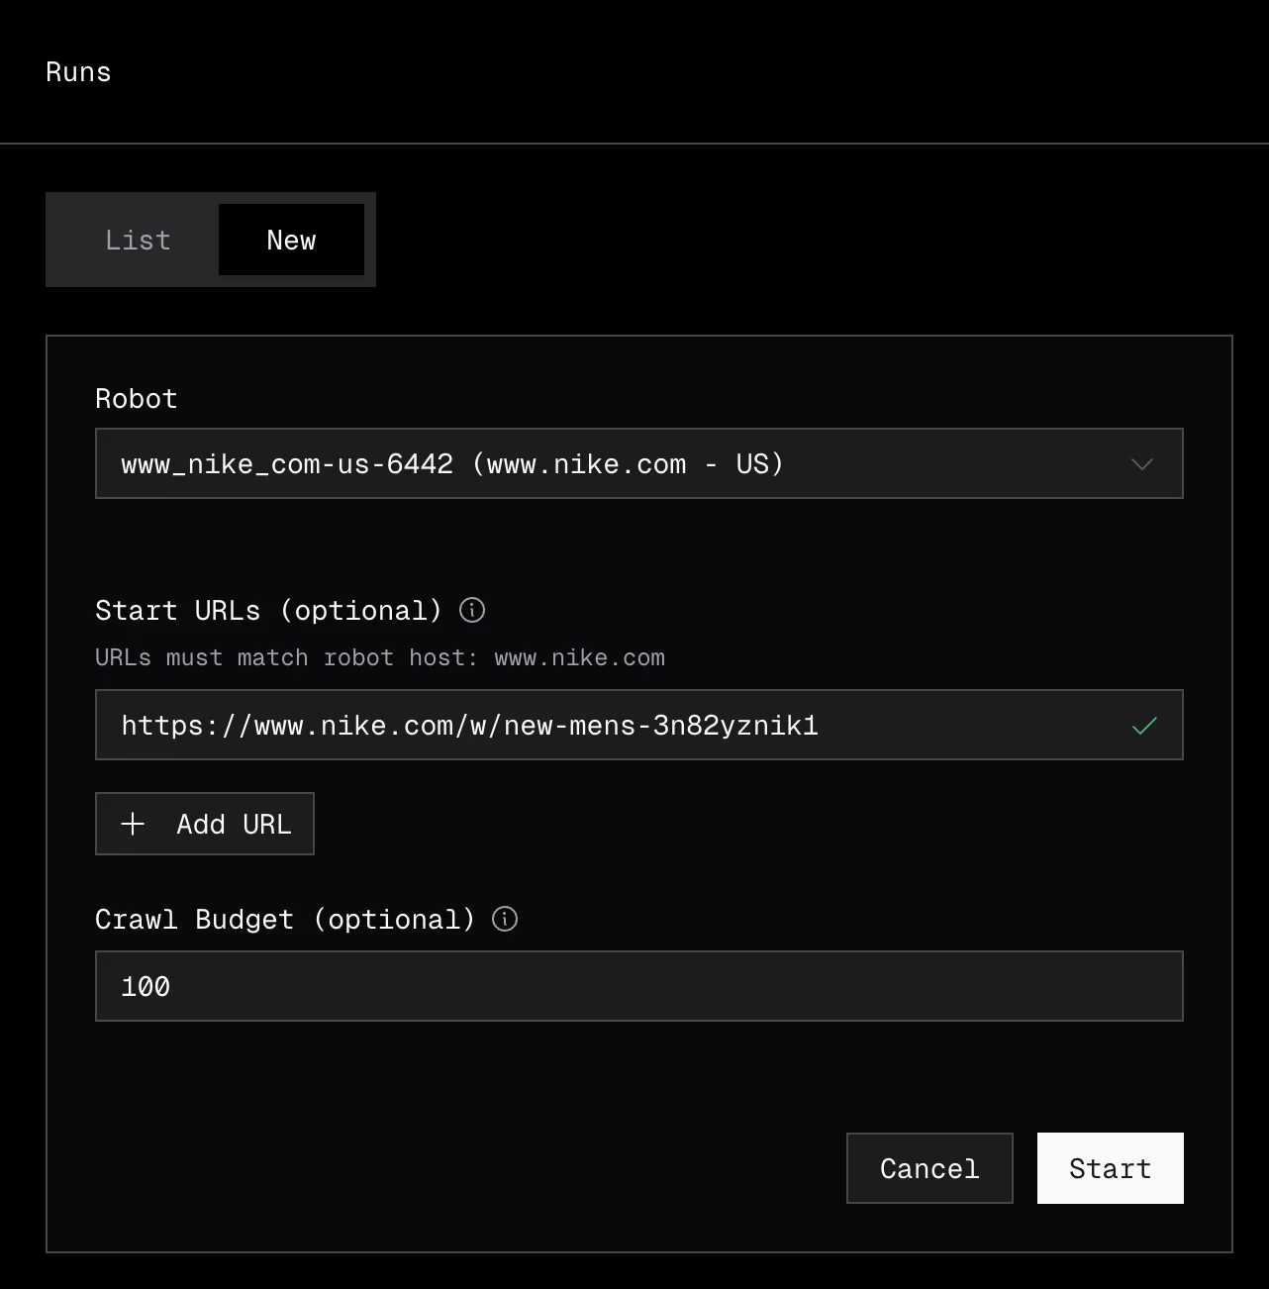
Task: Switch to the List tab
Action: 138,241
